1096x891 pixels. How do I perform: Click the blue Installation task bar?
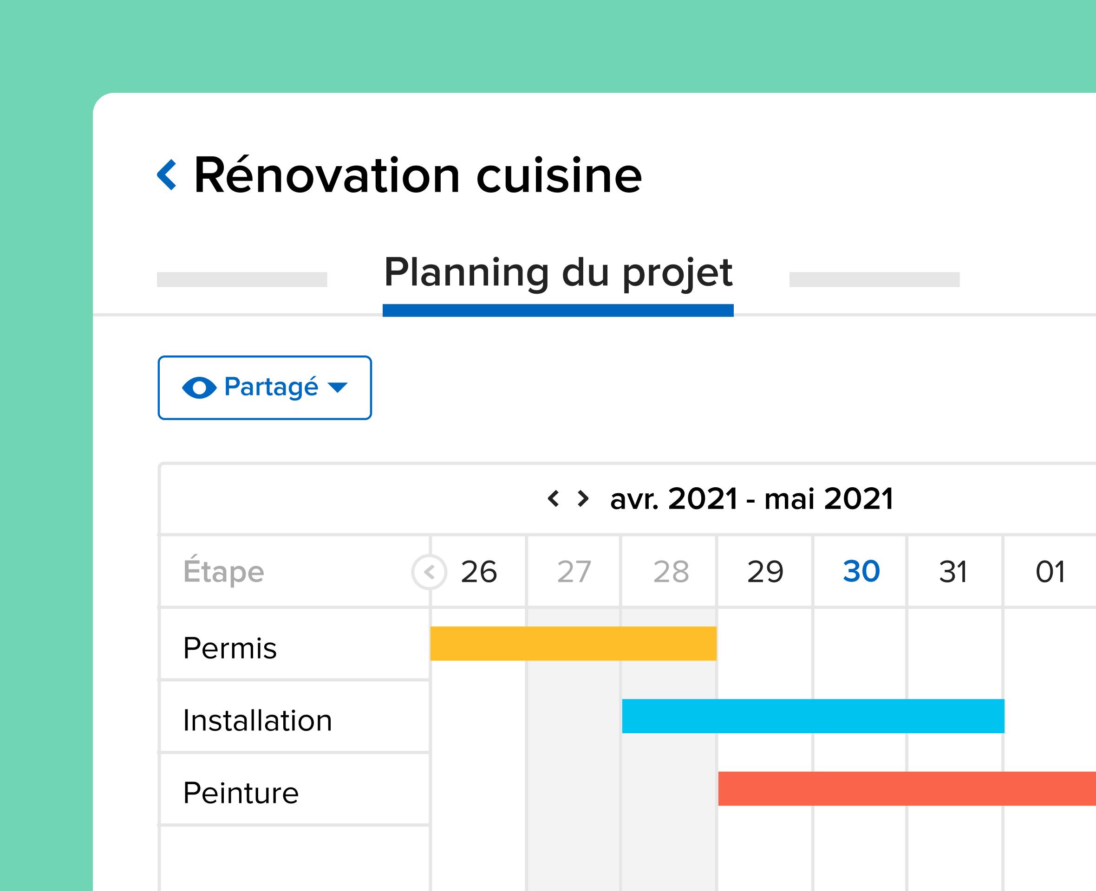(x=813, y=716)
